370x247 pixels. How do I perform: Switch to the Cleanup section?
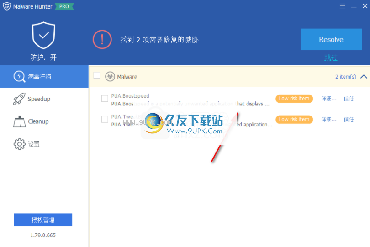44,121
